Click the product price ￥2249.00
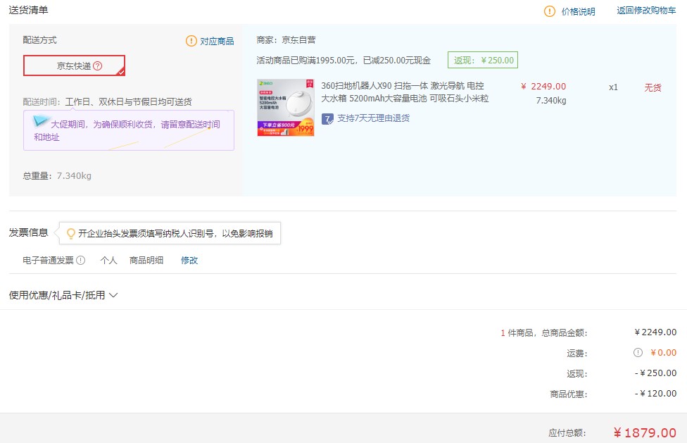Image resolution: width=687 pixels, height=443 pixels. point(543,87)
